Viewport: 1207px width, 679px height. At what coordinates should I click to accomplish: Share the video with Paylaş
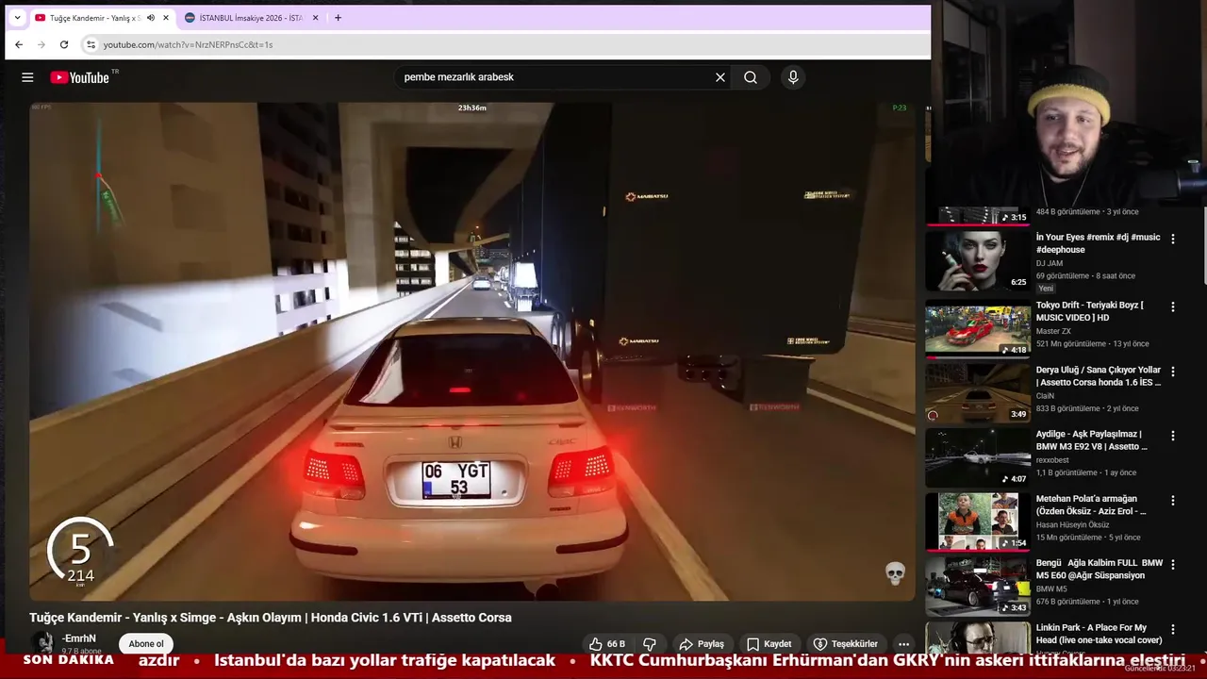point(702,644)
